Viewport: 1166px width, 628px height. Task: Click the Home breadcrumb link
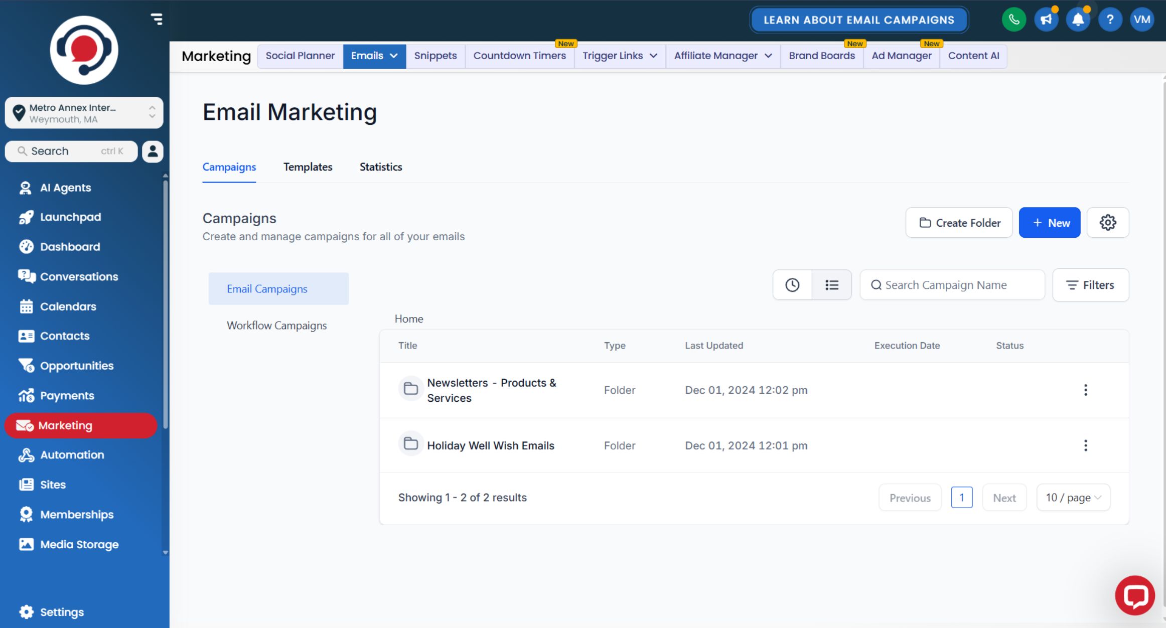click(x=409, y=319)
